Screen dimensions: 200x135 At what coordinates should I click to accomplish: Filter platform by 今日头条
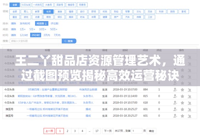pyautogui.click(x=26, y=5)
